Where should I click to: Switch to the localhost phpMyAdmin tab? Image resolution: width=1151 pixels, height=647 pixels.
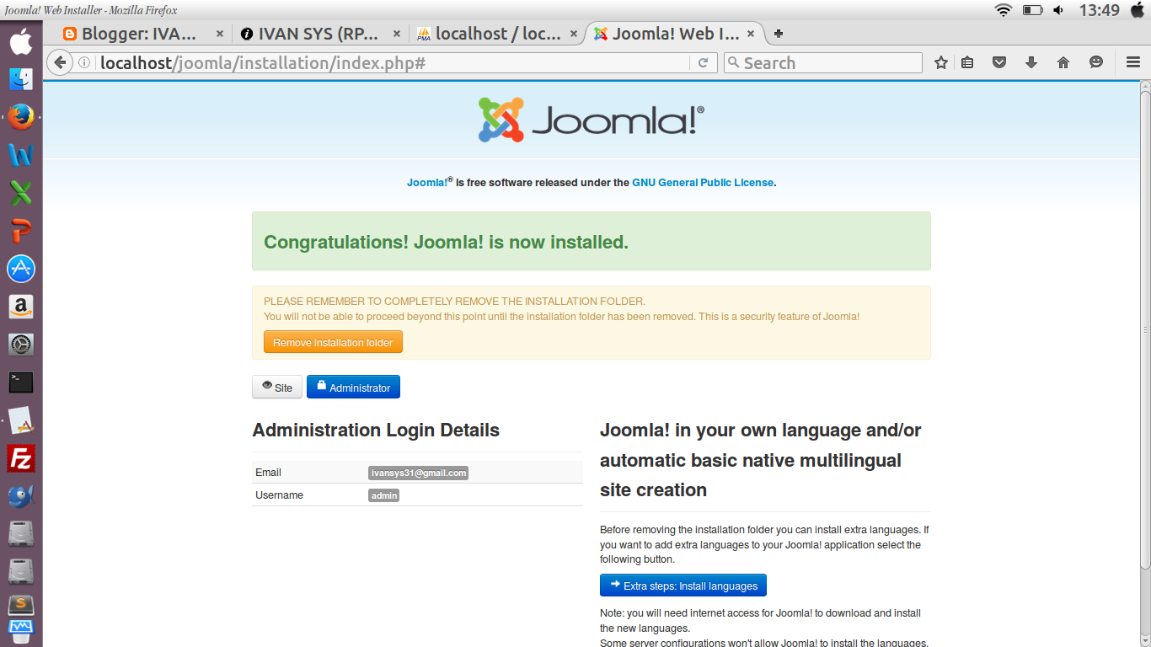[x=497, y=34]
